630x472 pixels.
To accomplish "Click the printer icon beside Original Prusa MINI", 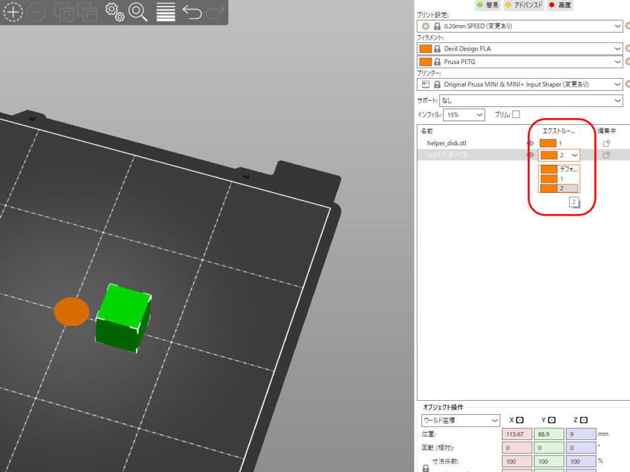I will 426,84.
